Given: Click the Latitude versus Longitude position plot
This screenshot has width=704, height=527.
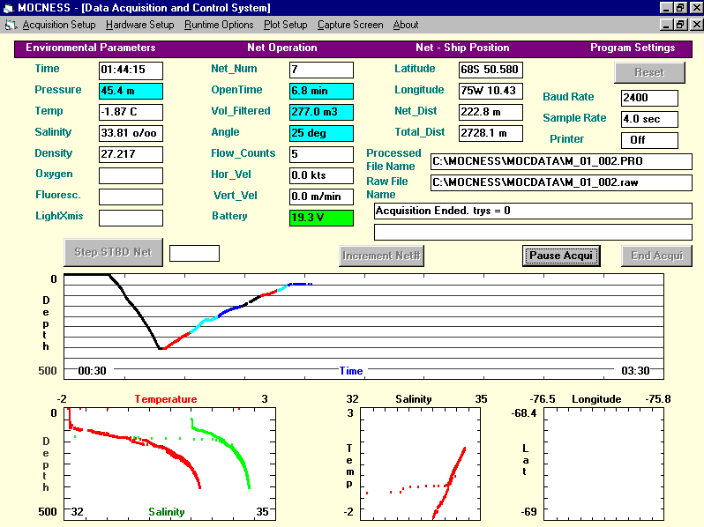Looking at the screenshot, I should click(604, 464).
